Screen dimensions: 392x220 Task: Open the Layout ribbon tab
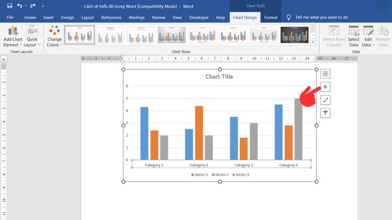87,17
